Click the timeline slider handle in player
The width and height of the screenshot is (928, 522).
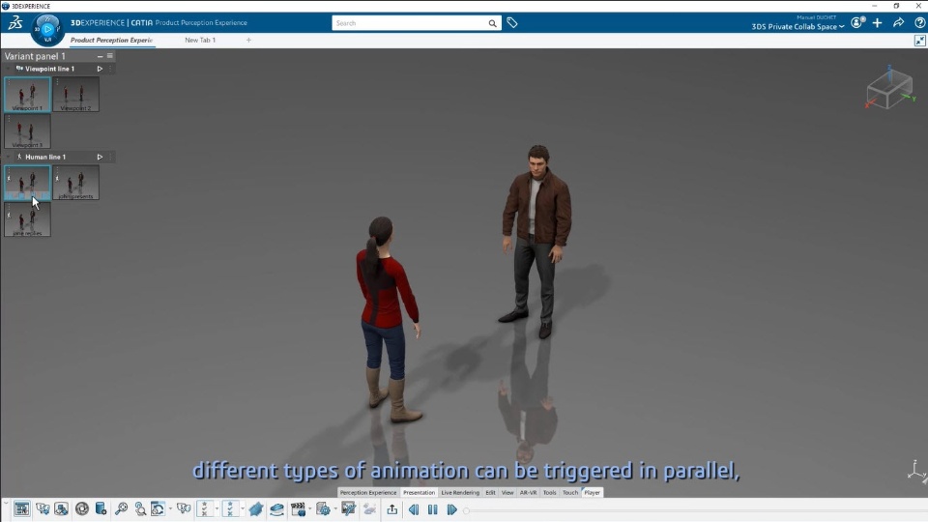pos(466,510)
